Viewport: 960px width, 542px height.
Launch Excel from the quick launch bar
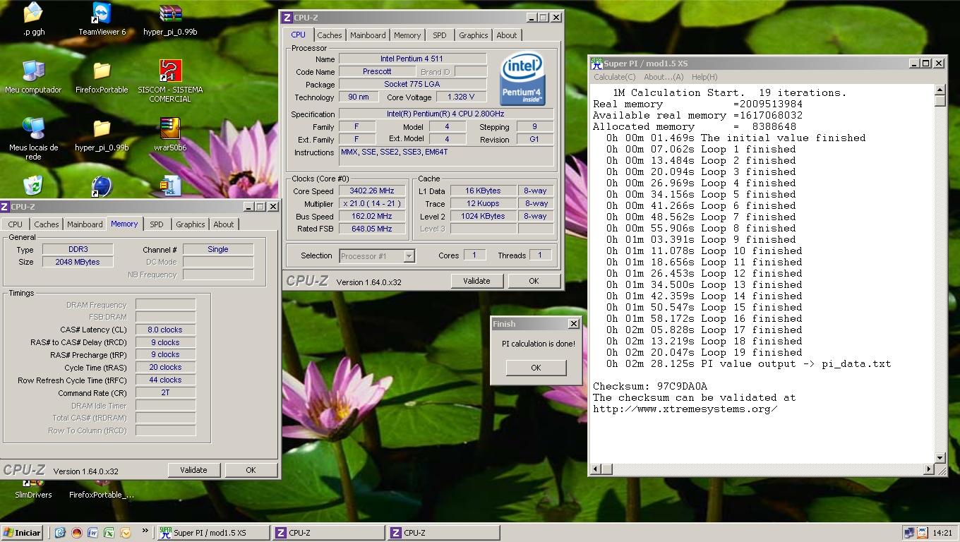point(109,533)
